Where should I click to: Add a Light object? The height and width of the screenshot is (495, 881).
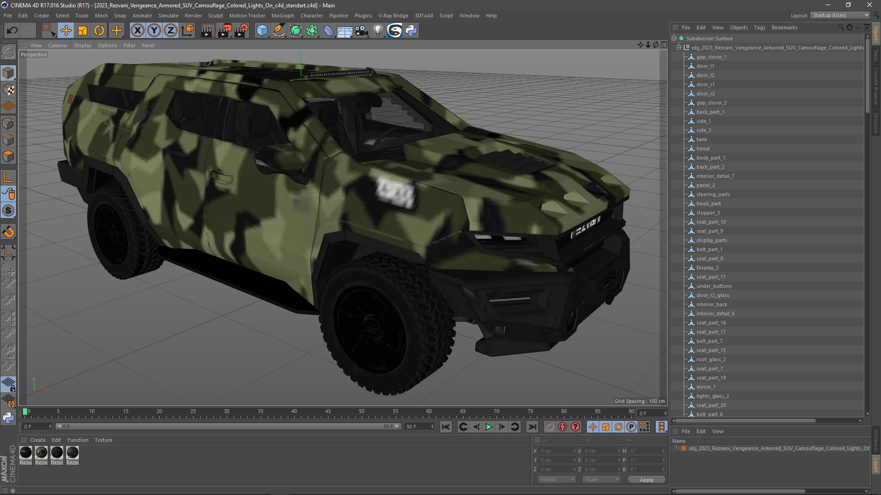point(378,31)
